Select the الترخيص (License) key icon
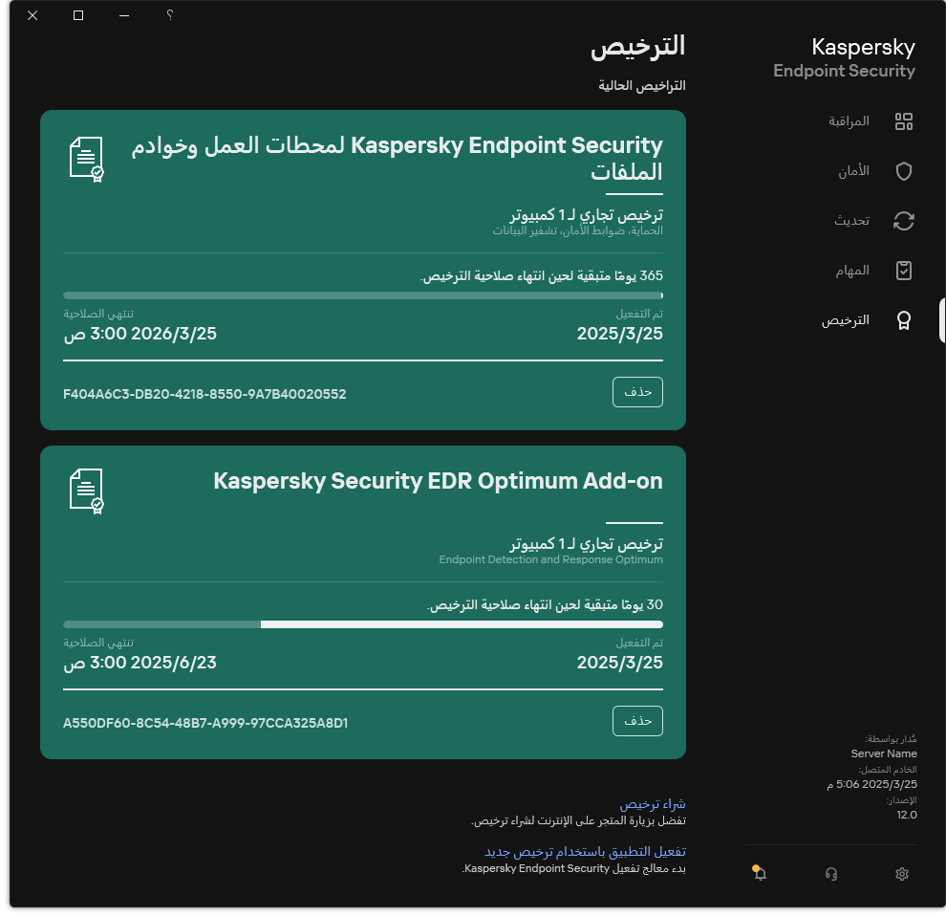946x917 pixels. 903,320
